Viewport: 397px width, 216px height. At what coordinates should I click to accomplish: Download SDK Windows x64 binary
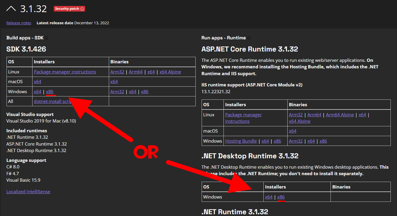[x=132, y=91]
